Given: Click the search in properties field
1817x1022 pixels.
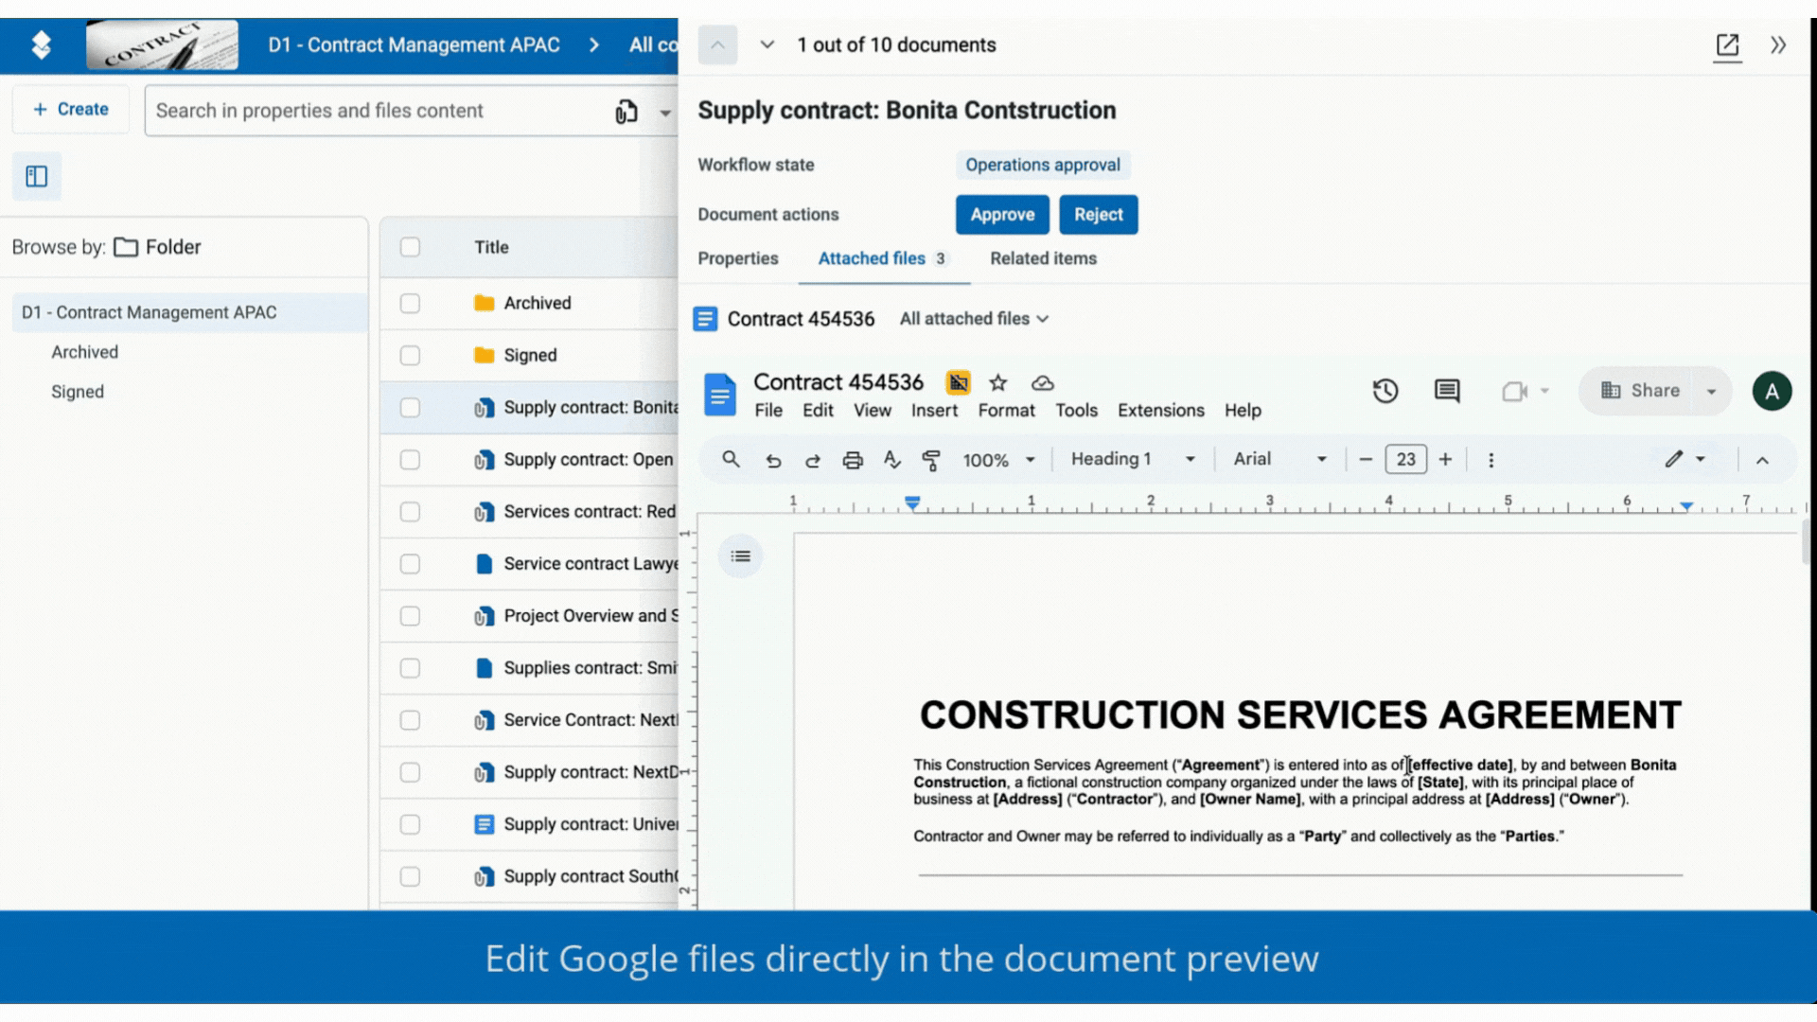Looking at the screenshot, I should coord(379,112).
